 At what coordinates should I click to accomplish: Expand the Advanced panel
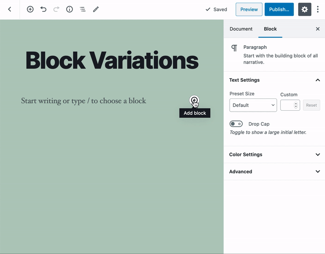point(274,172)
